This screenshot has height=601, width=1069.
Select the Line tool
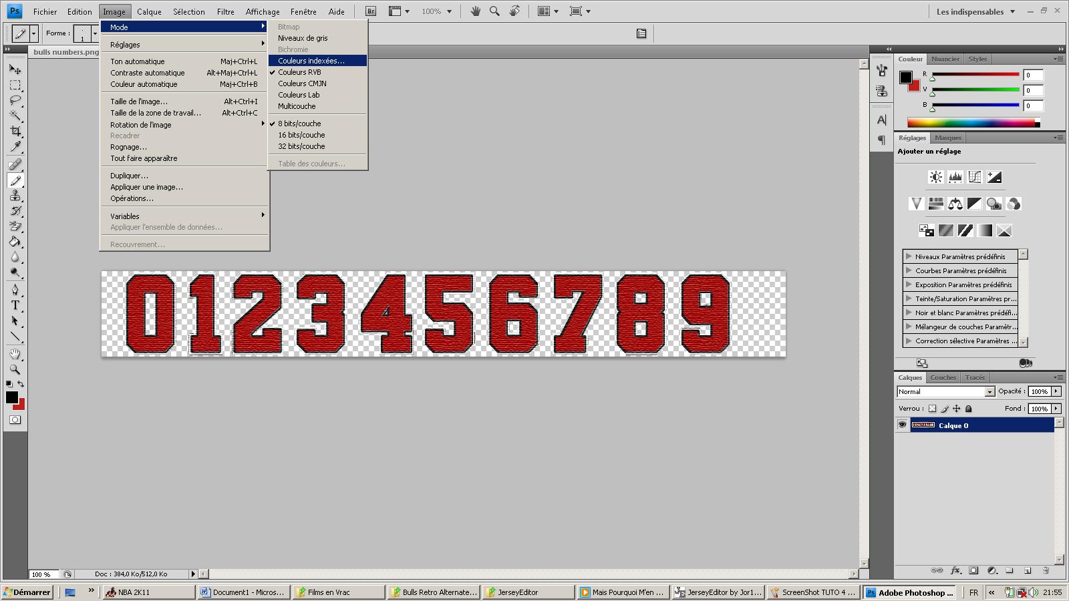pos(15,337)
